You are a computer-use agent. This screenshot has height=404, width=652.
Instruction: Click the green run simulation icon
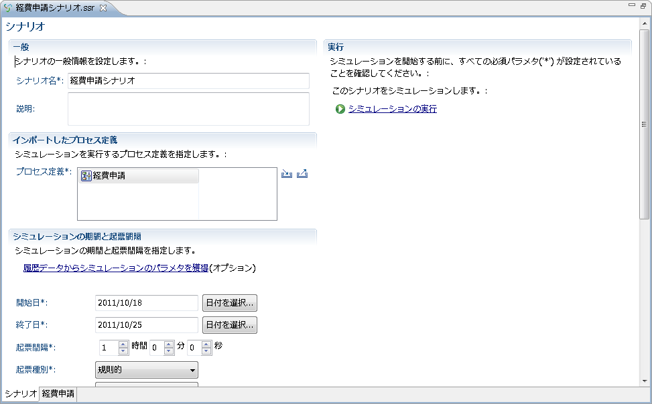(340, 109)
